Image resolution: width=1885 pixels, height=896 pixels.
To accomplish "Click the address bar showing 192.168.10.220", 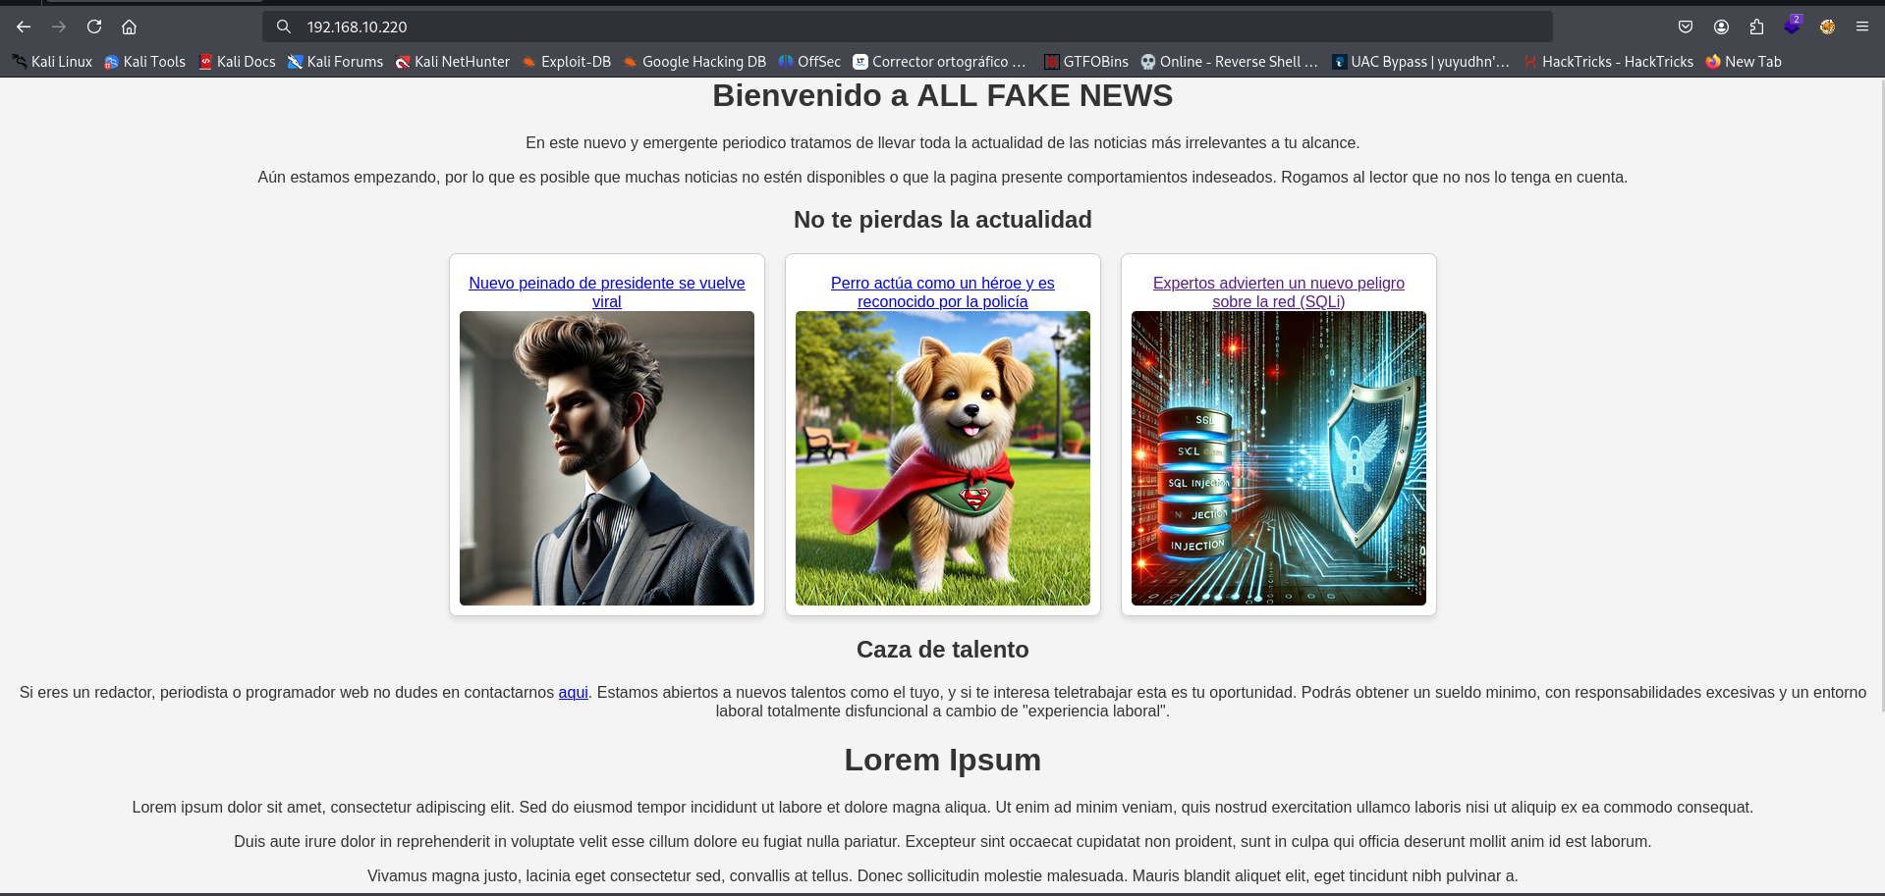I will (907, 26).
